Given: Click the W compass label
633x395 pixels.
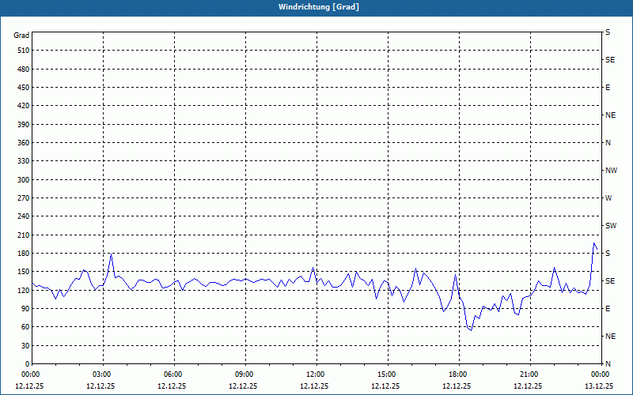Looking at the screenshot, I should click(608, 198).
